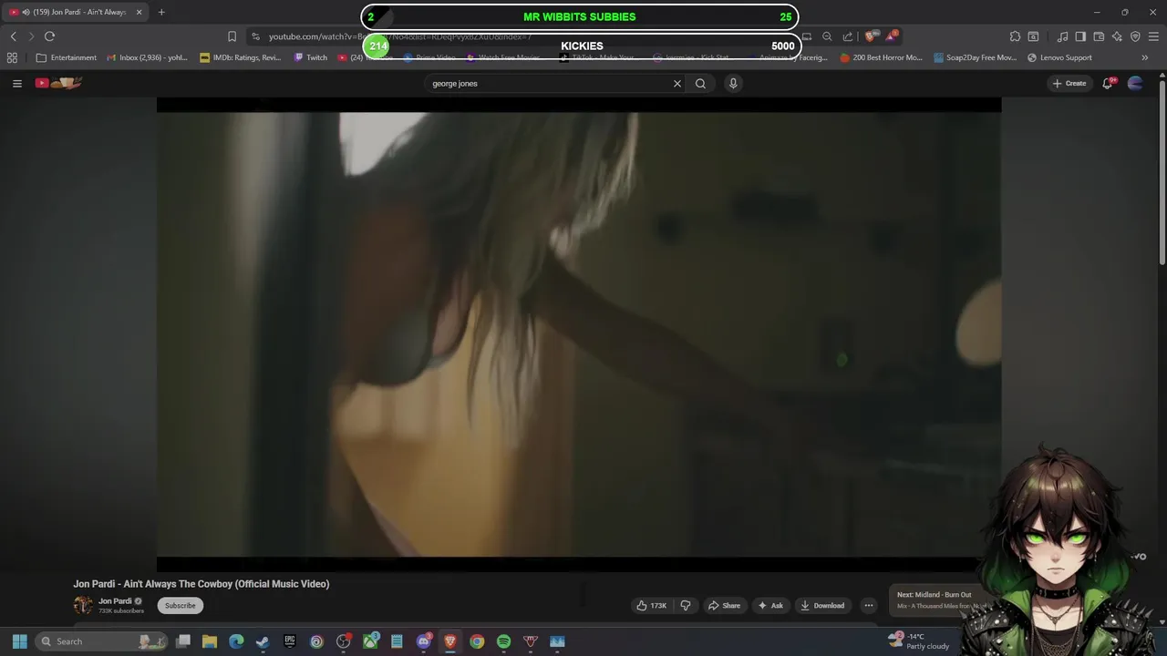
Task: Subscribe to the Jon Pardi channel
Action: point(180,605)
